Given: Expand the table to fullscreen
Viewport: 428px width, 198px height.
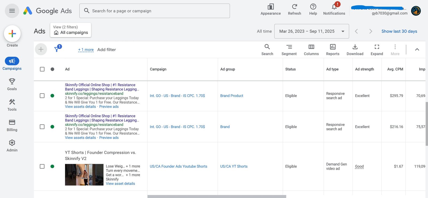Looking at the screenshot, I should [x=377, y=50].
